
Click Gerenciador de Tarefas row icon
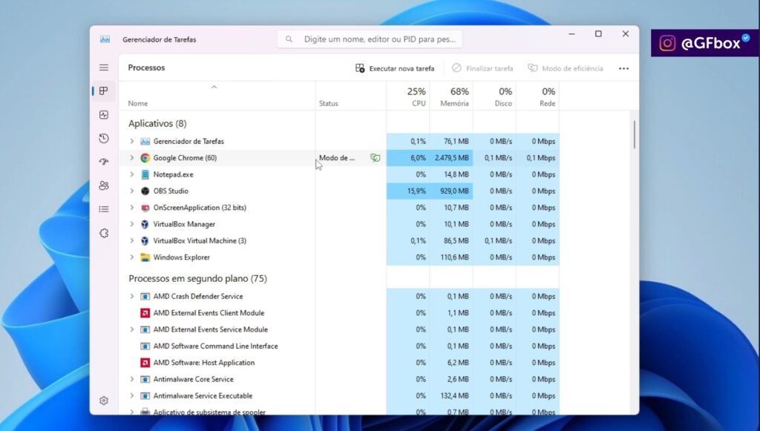(x=145, y=142)
